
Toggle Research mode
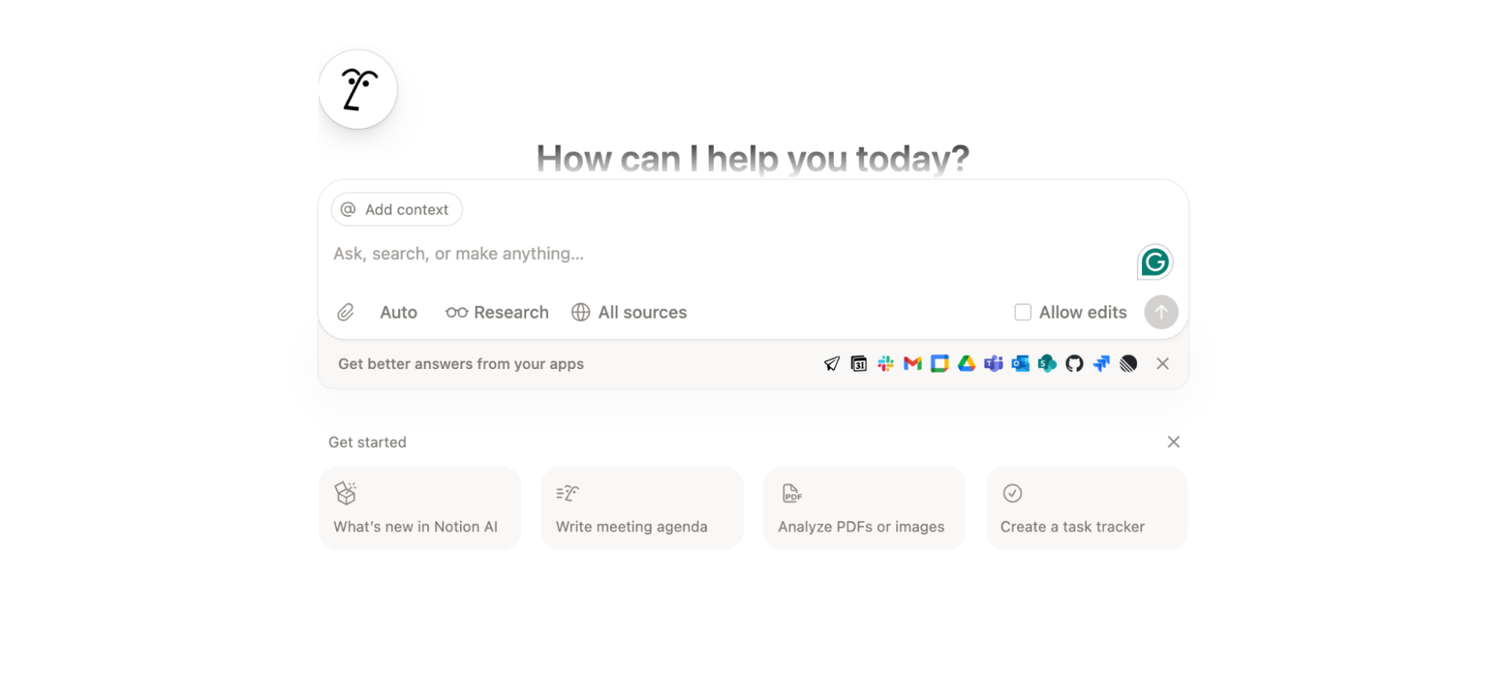[497, 312]
